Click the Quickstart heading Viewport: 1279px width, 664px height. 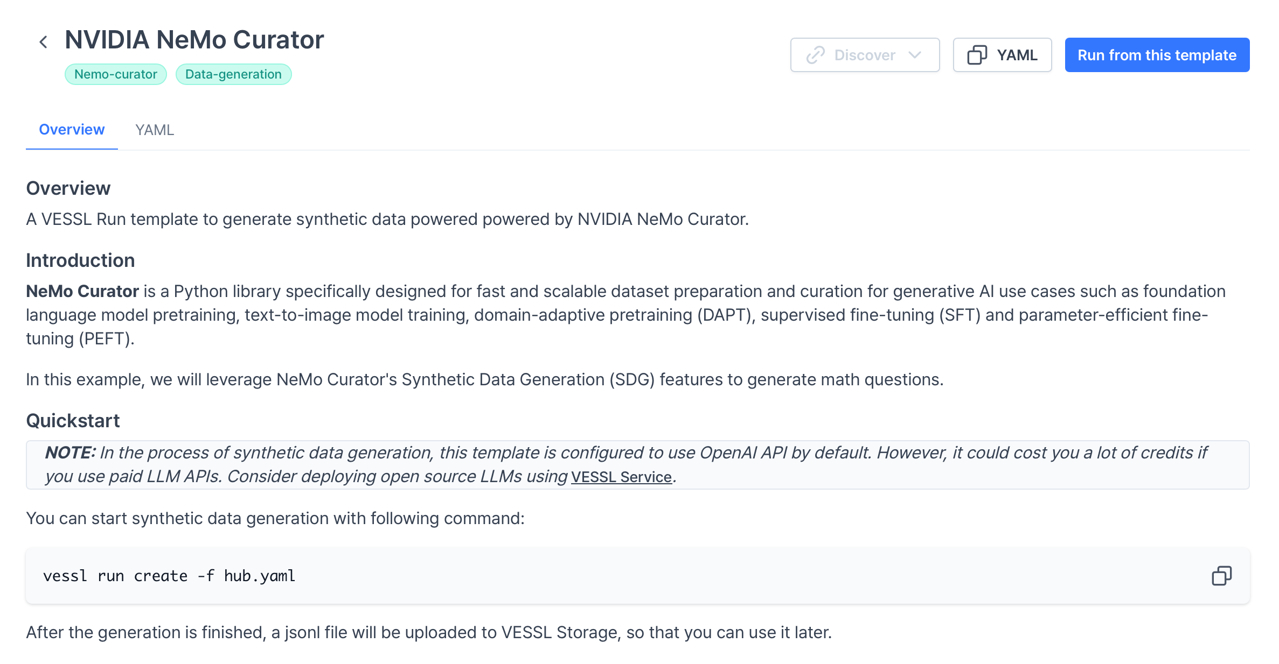point(73,420)
